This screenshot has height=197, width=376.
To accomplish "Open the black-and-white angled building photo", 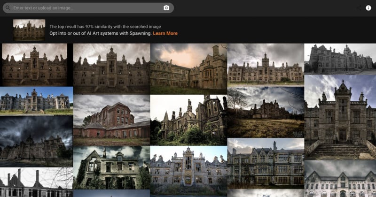I will coord(340,59).
